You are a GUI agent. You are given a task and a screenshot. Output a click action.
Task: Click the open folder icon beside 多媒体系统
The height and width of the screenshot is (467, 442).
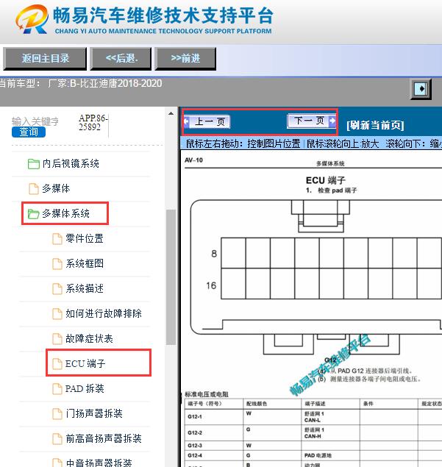[x=33, y=214]
